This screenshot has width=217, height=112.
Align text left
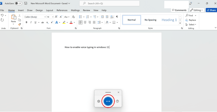pos(81,22)
